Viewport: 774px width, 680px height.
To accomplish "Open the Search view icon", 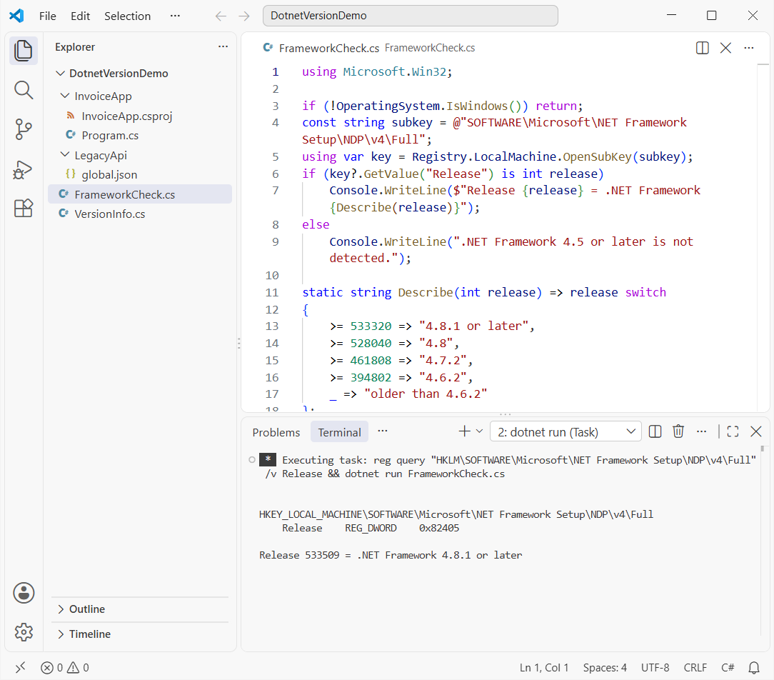I will coord(23,91).
